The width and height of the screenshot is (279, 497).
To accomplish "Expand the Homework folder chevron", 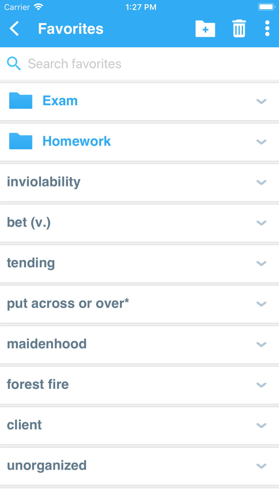I will point(261,142).
